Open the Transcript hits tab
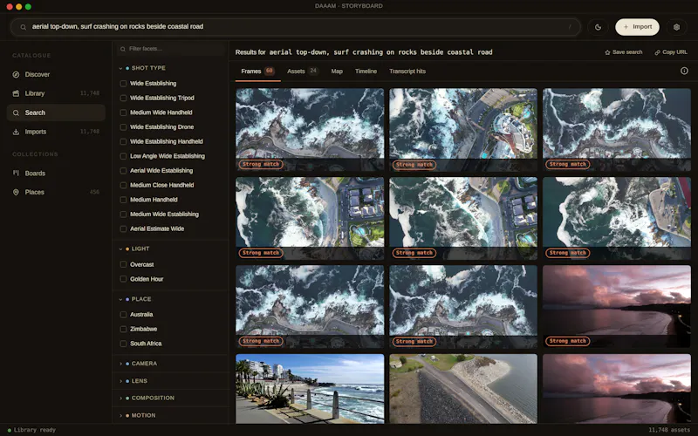This screenshot has width=698, height=436. pyautogui.click(x=407, y=72)
